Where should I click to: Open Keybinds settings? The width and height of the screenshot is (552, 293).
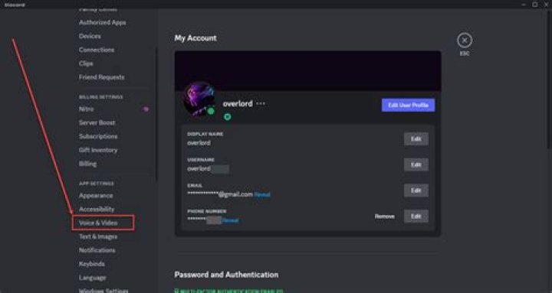click(91, 264)
